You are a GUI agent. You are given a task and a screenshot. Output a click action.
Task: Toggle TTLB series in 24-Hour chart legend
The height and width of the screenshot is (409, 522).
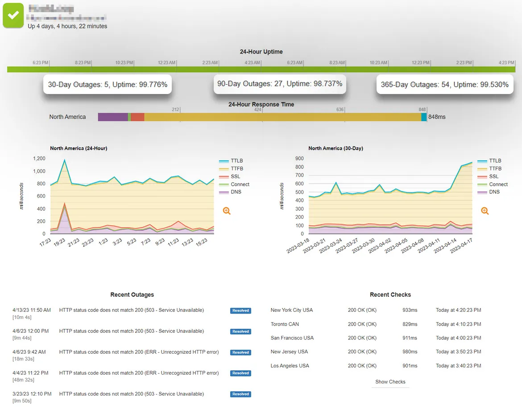[x=231, y=161]
